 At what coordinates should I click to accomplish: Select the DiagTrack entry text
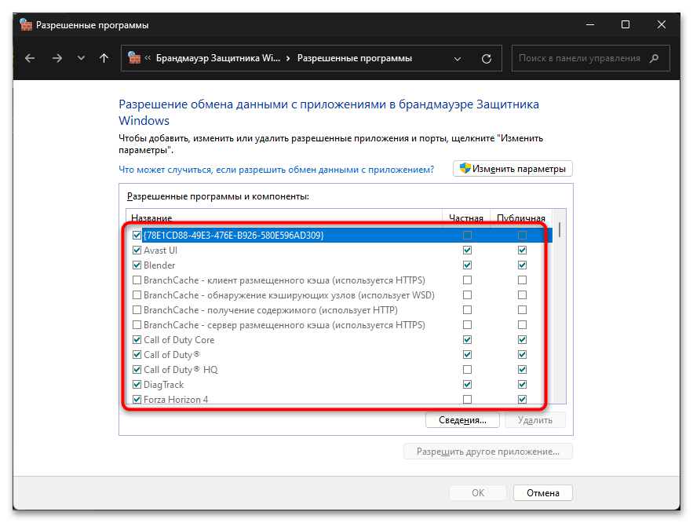(x=163, y=385)
